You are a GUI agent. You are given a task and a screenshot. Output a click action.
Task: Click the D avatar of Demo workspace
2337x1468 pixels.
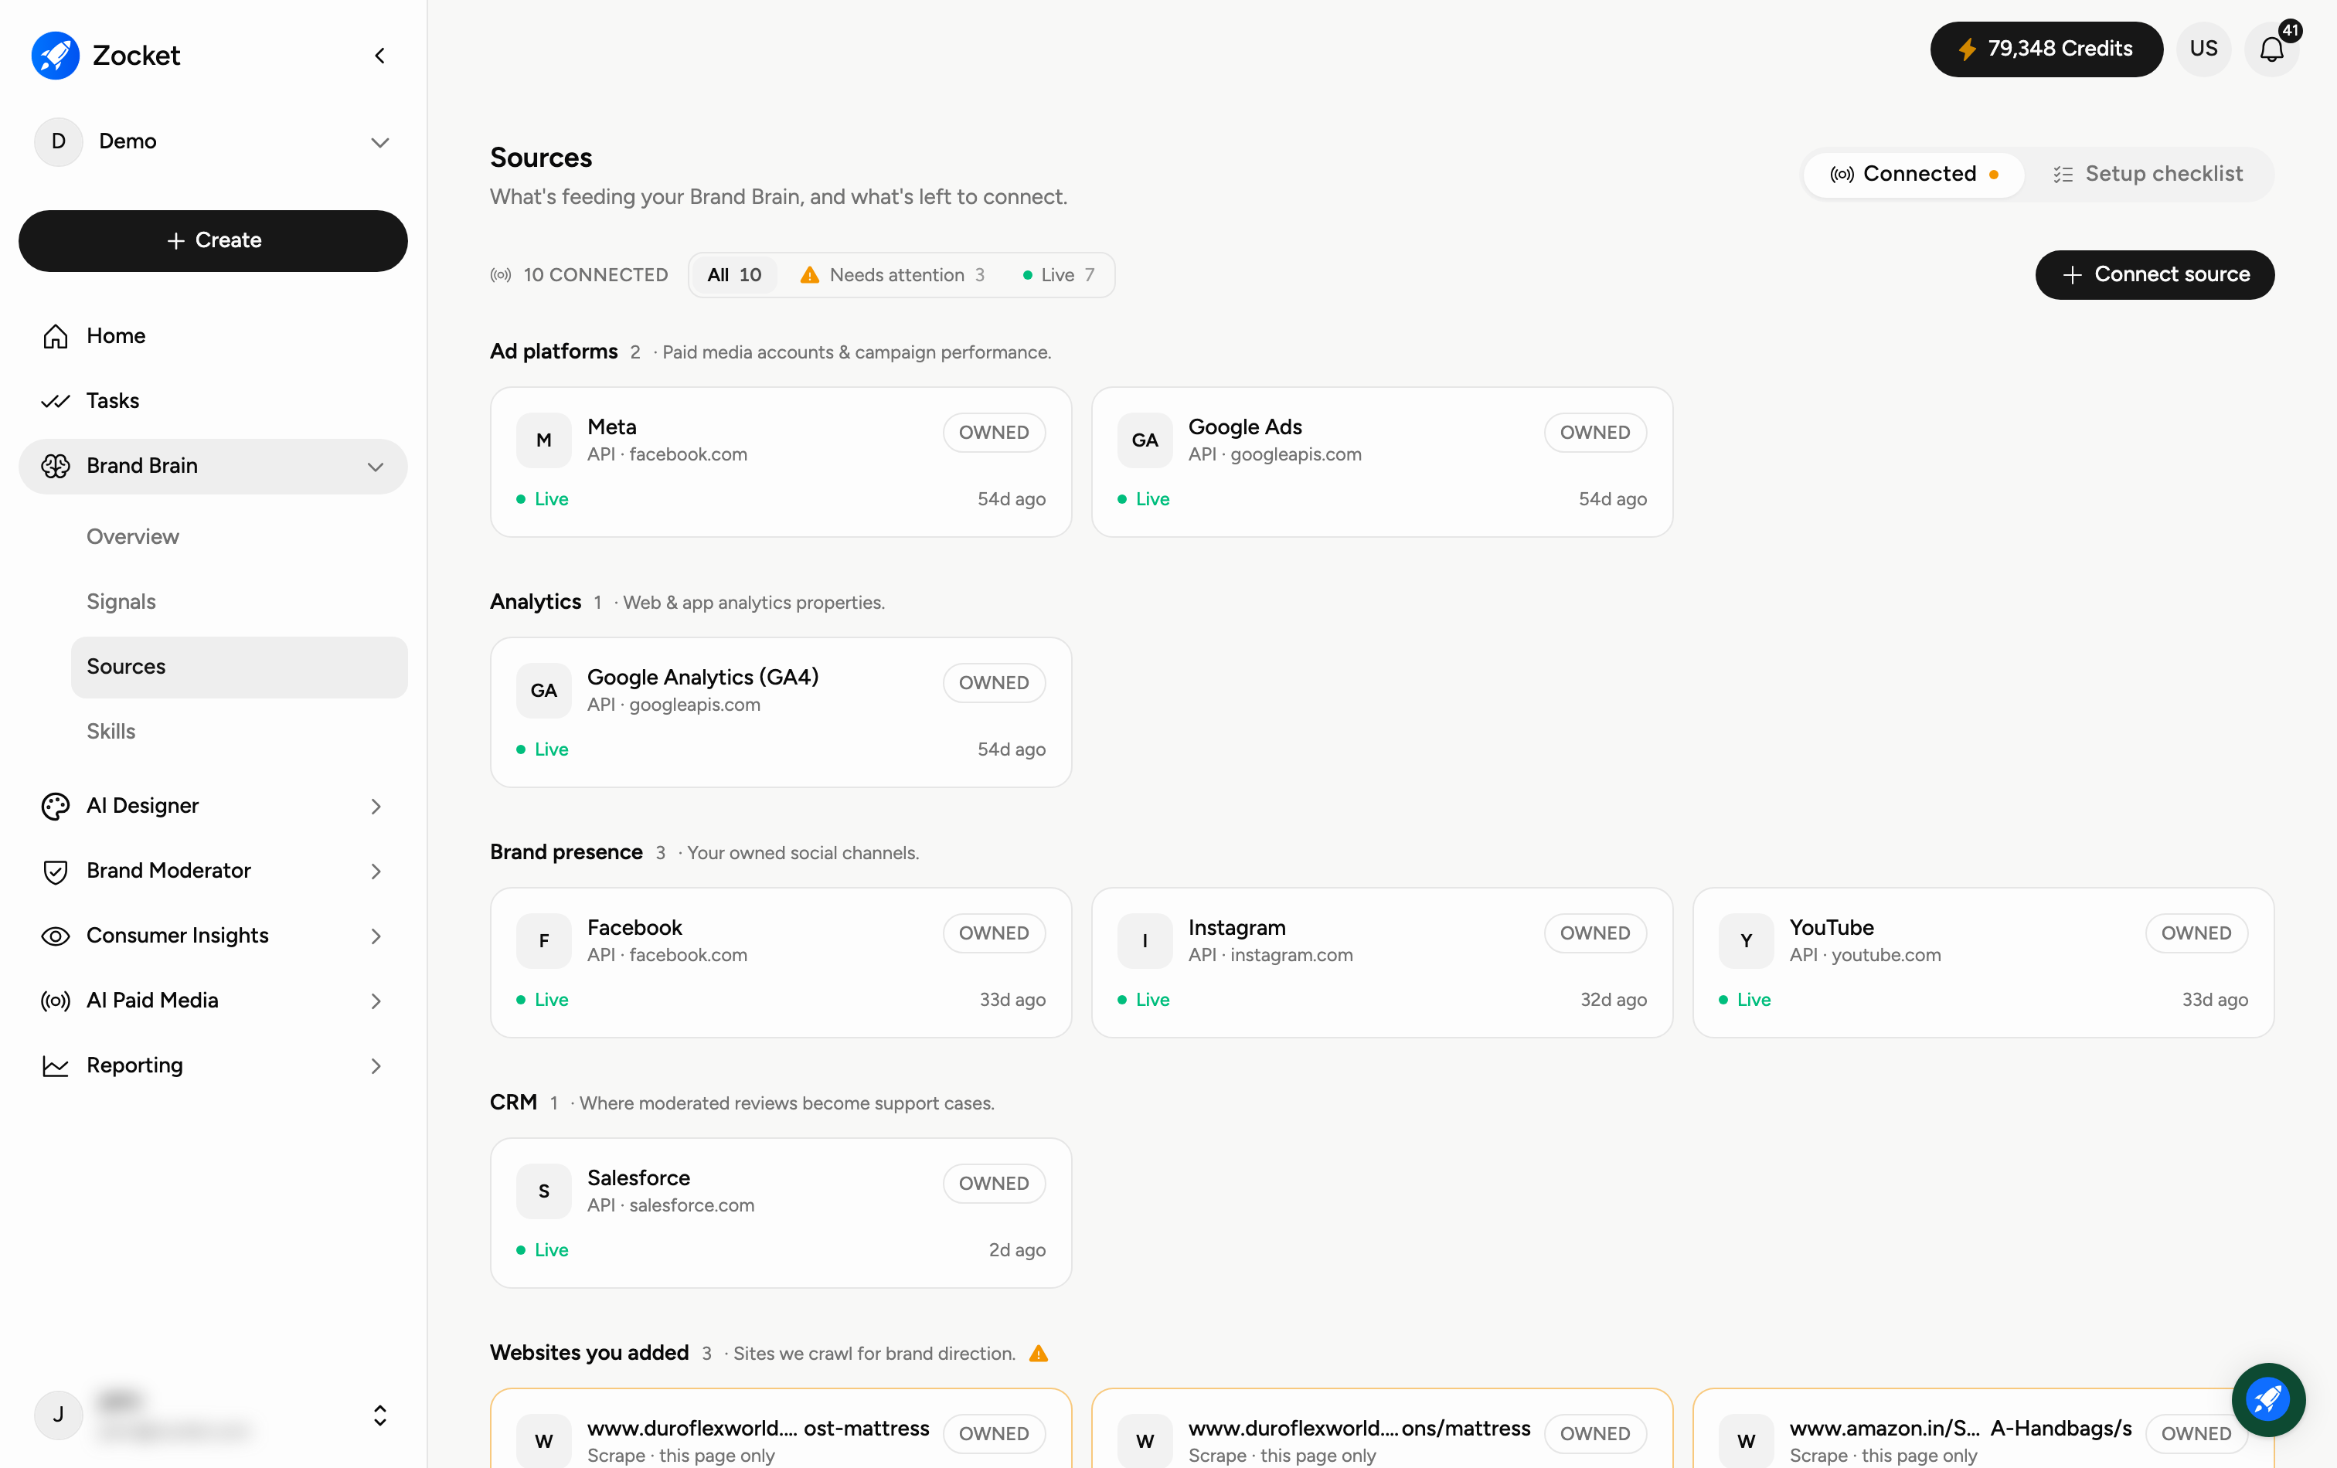click(58, 141)
